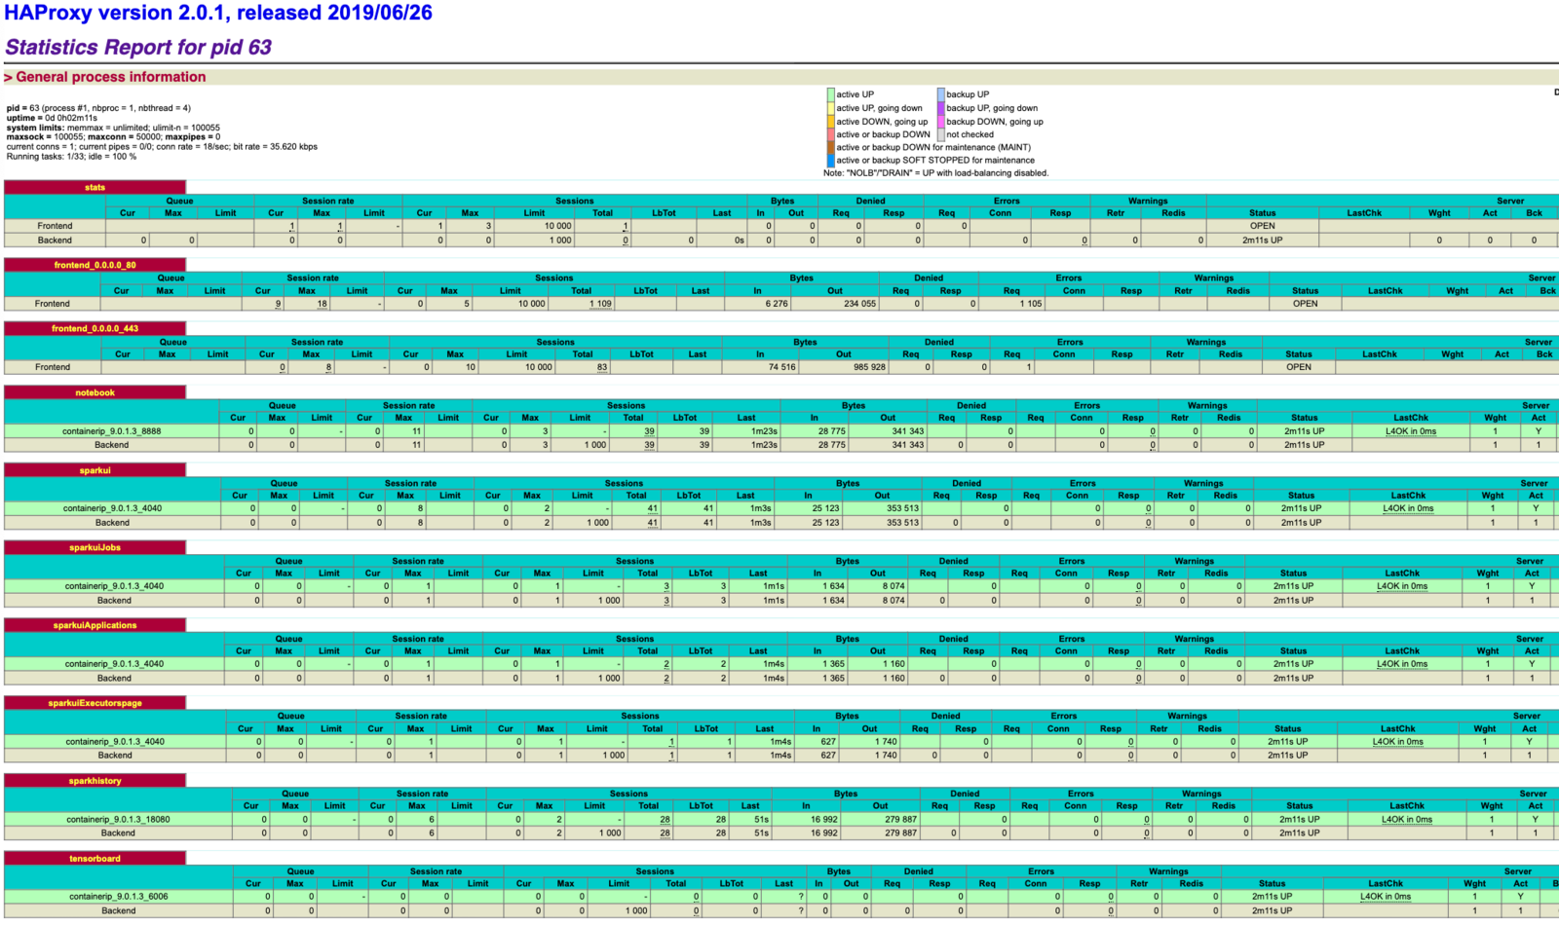Click 'L4OK in 0ms' in sparkuiApplications table
Image resolution: width=1559 pixels, height=925 pixels.
click(x=1402, y=663)
